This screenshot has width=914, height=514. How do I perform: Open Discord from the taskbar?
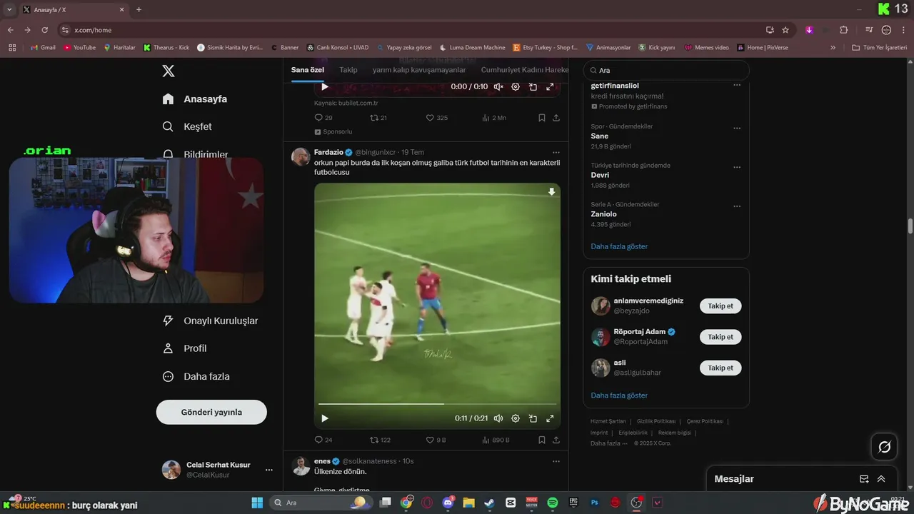click(448, 503)
